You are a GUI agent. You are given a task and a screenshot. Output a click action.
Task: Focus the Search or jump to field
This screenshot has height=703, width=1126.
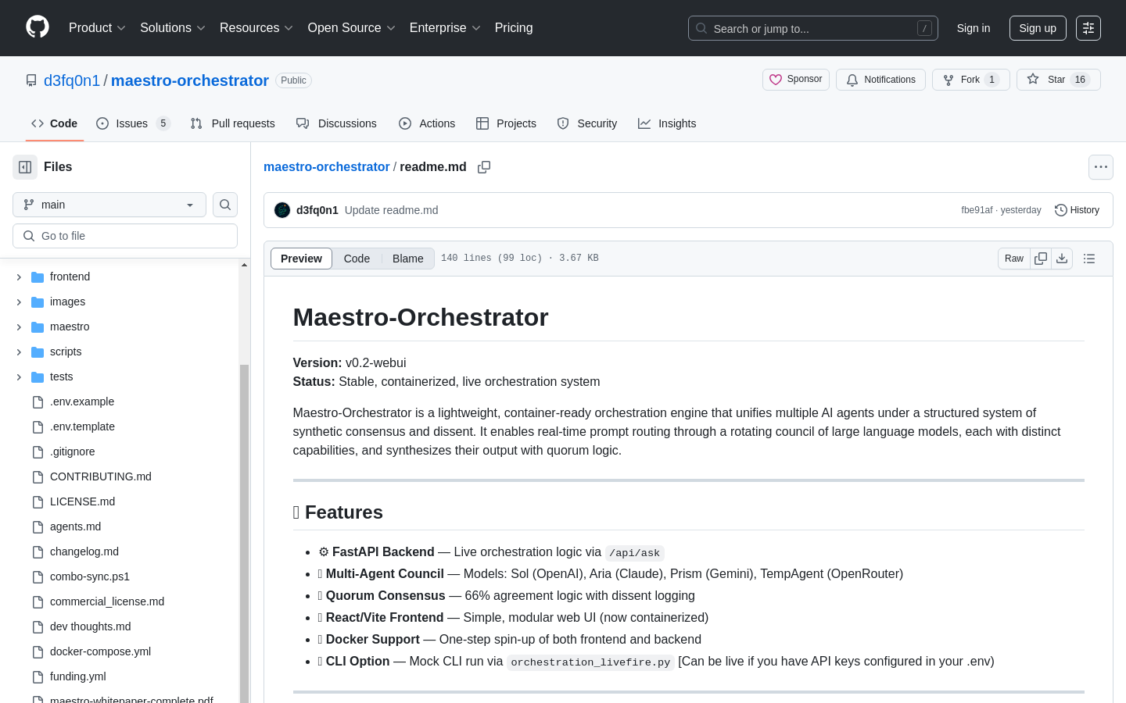point(813,28)
